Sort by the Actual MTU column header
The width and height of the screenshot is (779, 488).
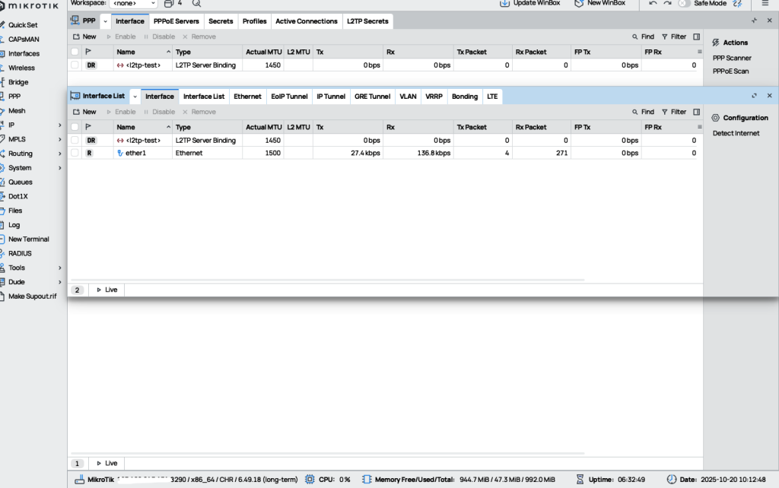click(x=264, y=127)
